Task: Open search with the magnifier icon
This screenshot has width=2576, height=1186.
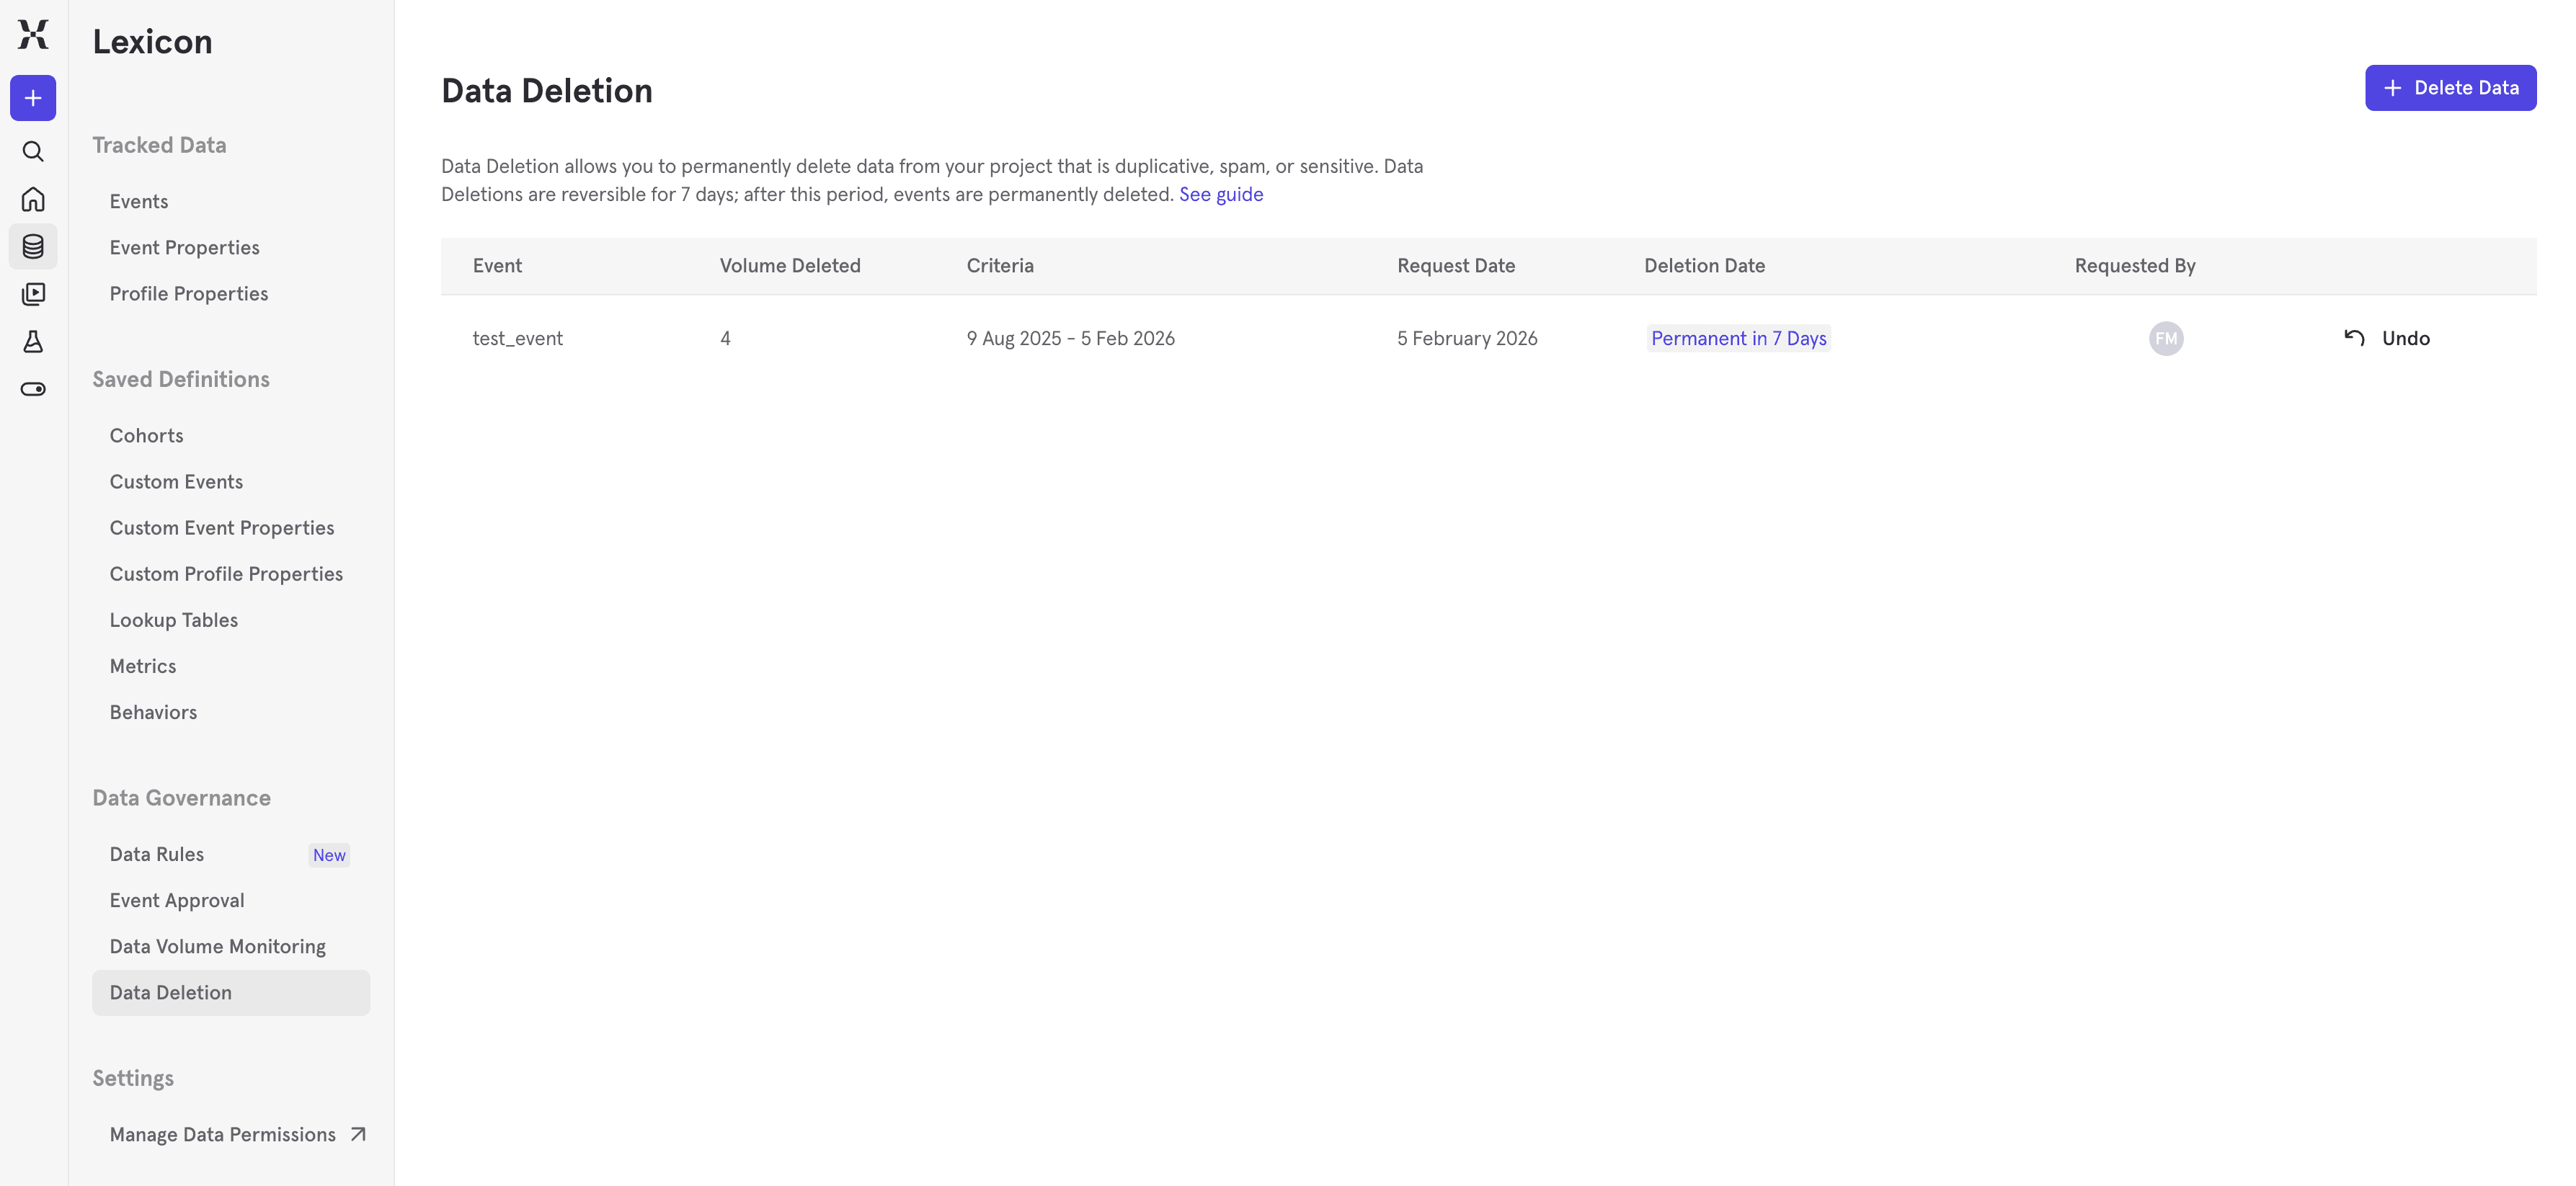Action: click(x=33, y=151)
